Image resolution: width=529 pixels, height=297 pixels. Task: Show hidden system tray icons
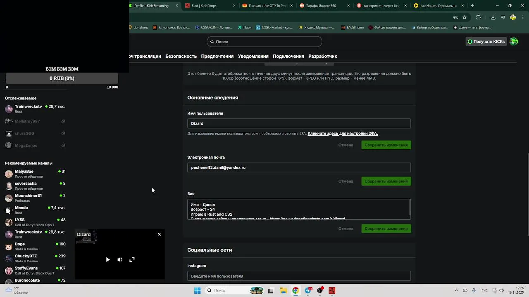tap(456, 290)
